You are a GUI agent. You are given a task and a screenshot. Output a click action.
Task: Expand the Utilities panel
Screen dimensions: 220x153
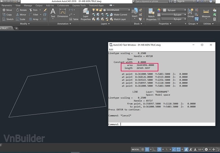(x=208, y=24)
